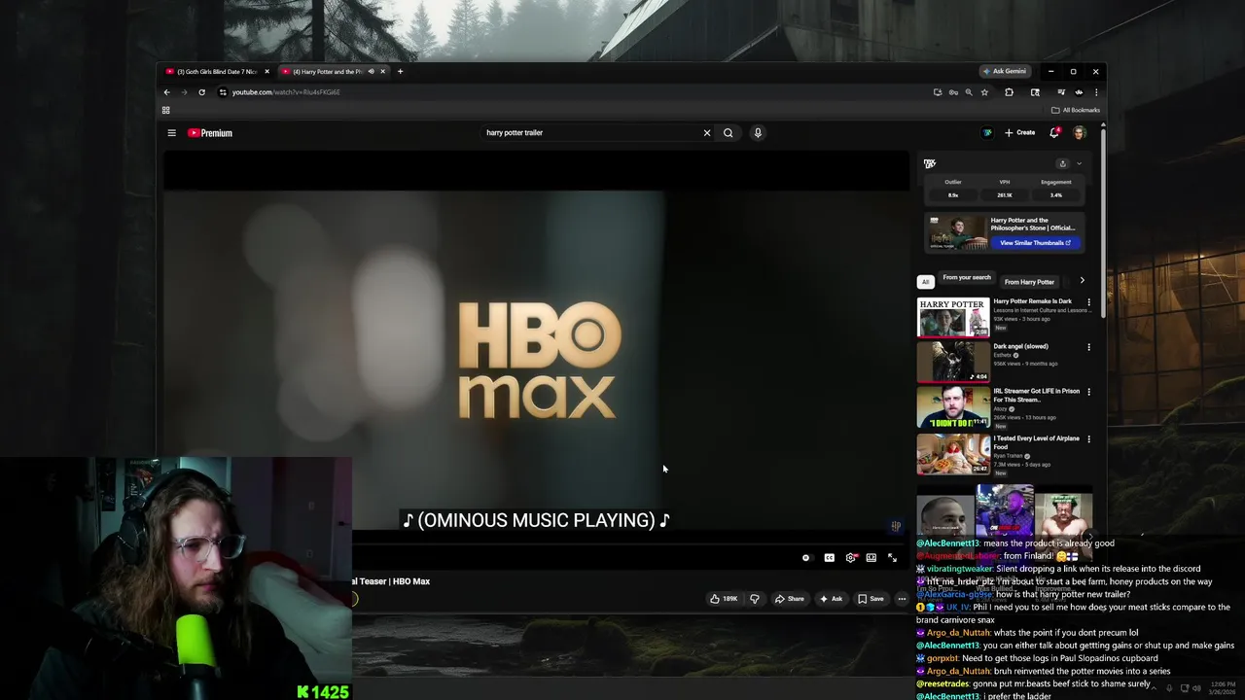Open options for 'IRL Streamer Got LIFE' video

point(1088,392)
